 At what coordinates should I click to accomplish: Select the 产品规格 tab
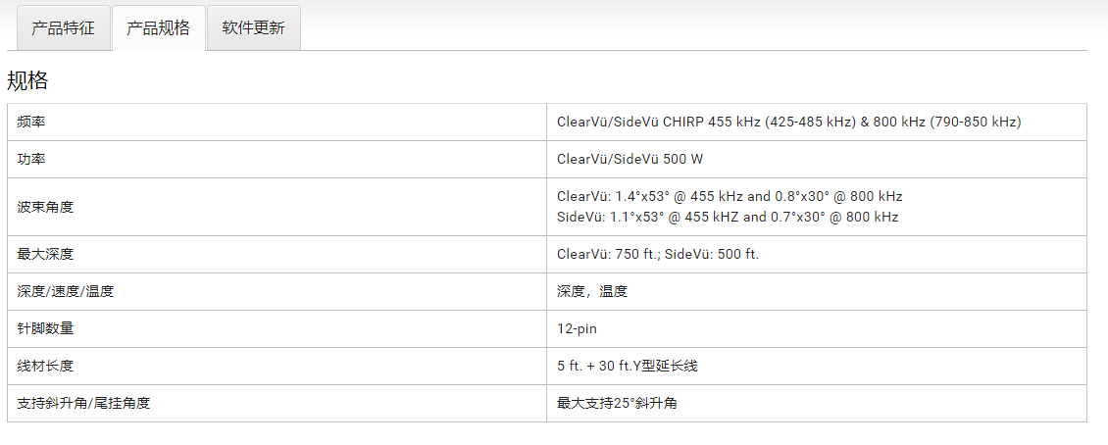pyautogui.click(x=158, y=27)
